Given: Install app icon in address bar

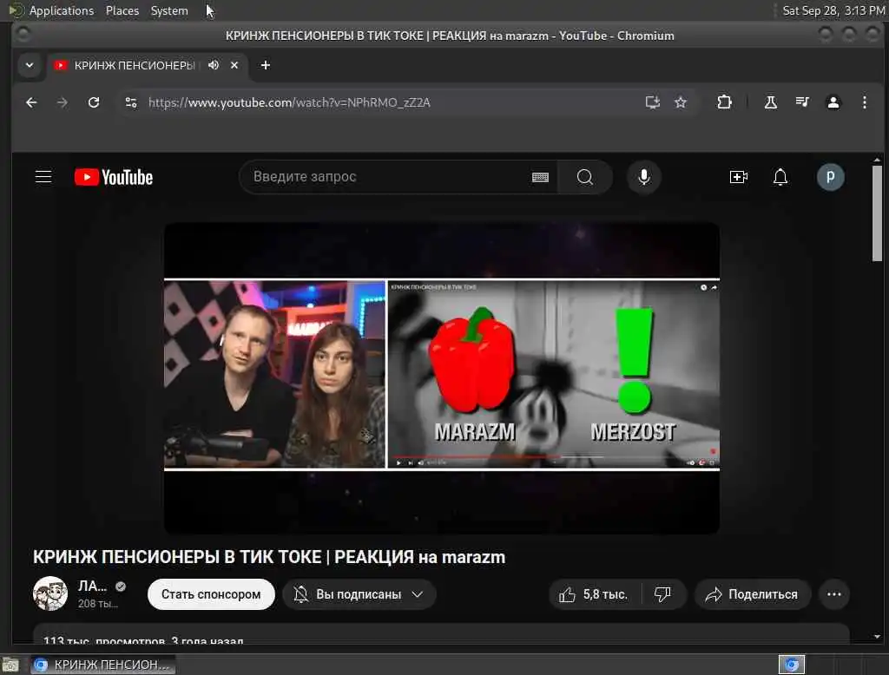Looking at the screenshot, I should [653, 102].
